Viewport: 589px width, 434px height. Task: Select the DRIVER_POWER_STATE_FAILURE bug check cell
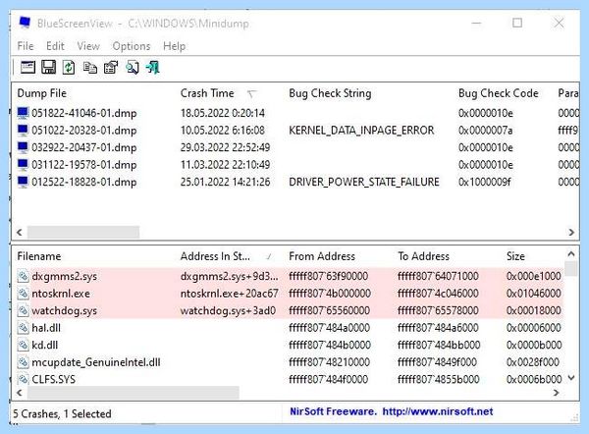coord(364,183)
